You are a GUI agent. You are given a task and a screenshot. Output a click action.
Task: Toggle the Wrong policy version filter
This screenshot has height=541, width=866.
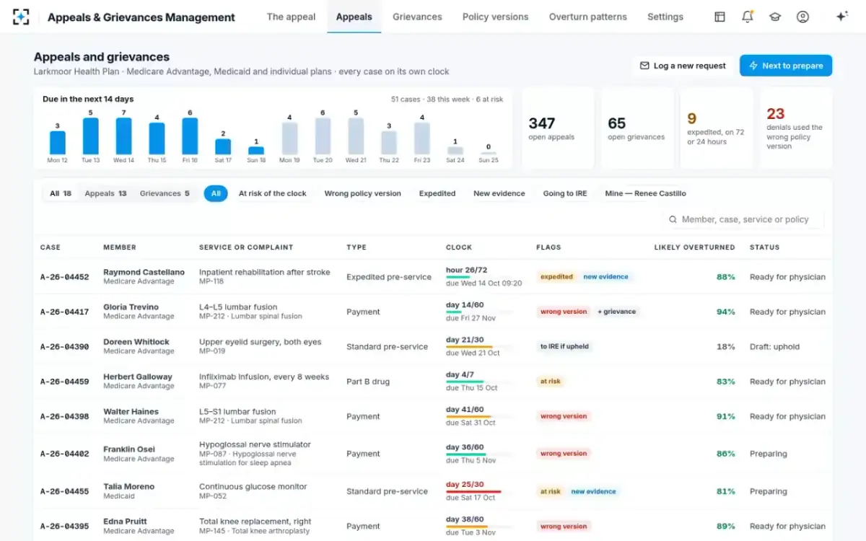click(x=362, y=193)
